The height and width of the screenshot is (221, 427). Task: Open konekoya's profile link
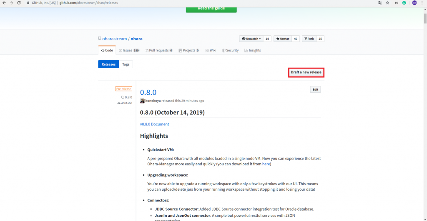153,101
